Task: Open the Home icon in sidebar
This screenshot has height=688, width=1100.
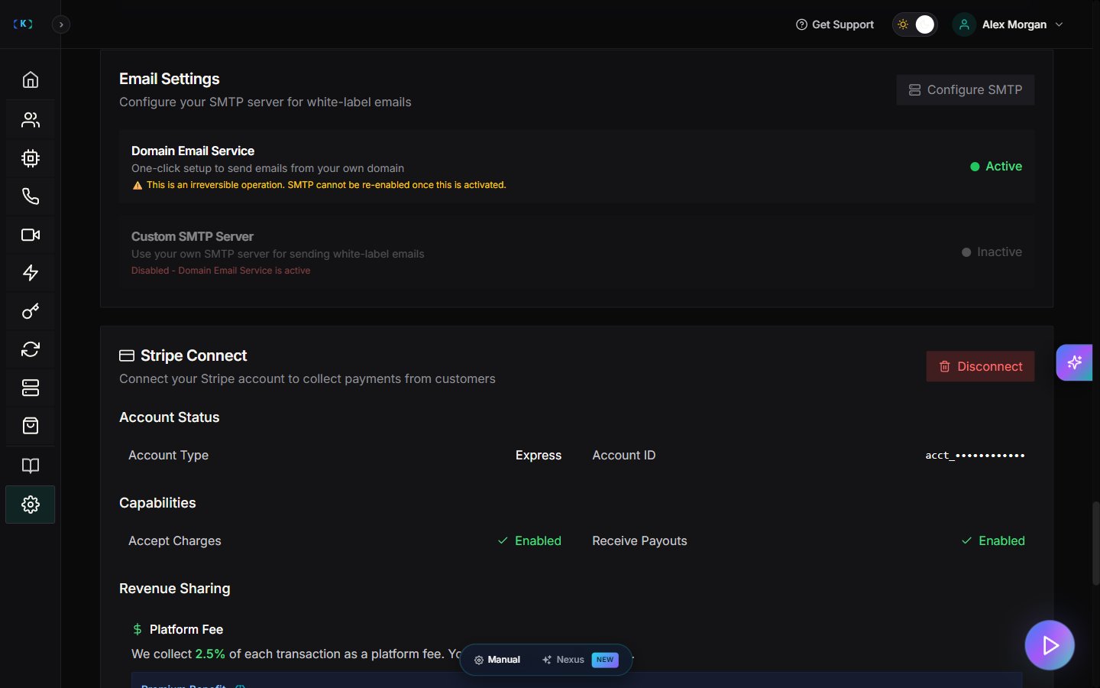Action: point(31,80)
